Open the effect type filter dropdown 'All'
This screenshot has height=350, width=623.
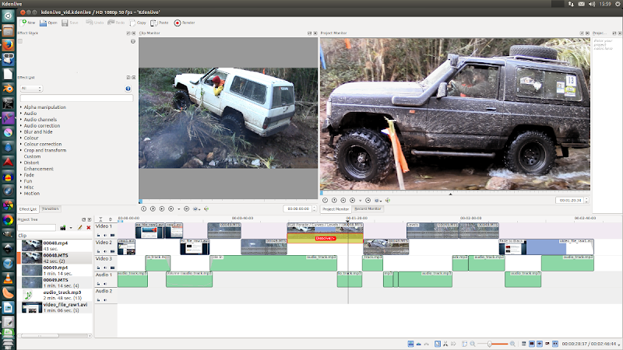tap(30, 89)
